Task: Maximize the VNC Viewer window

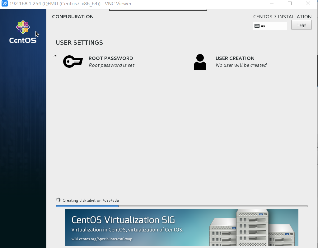Action: click(x=290, y=3)
